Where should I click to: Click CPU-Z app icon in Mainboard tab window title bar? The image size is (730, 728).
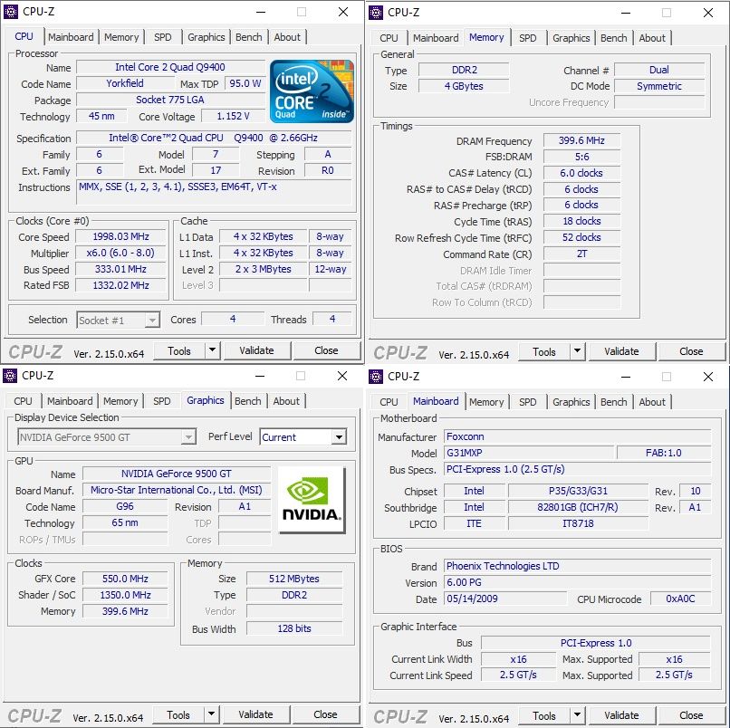coord(375,376)
